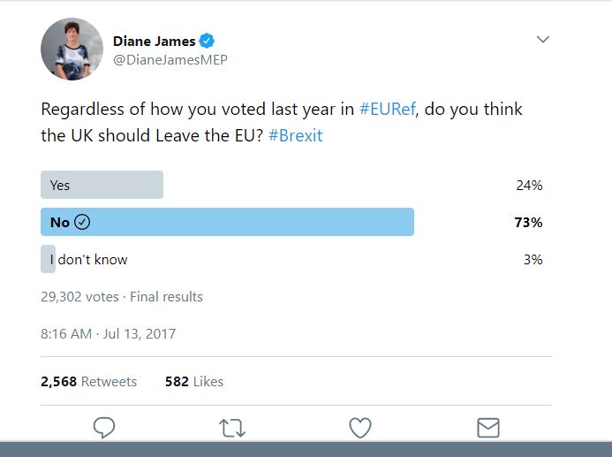View the 2,568 Retweets list
Screen dimensions: 612x457
[x=88, y=381]
